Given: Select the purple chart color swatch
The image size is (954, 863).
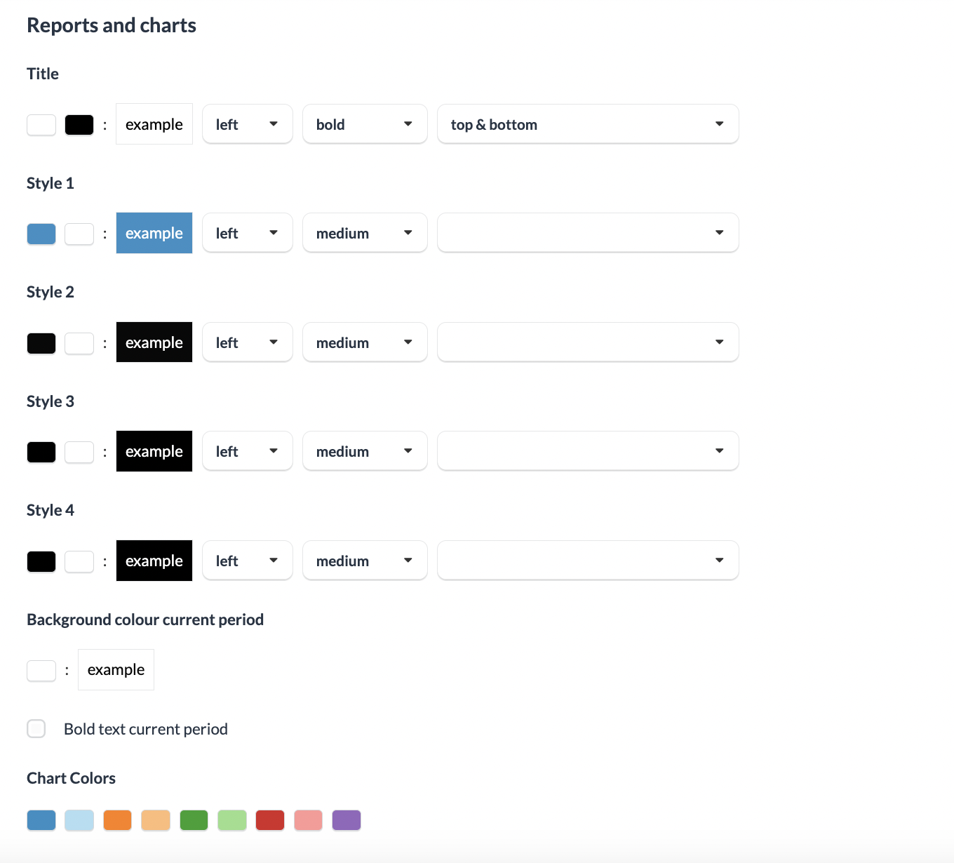Looking at the screenshot, I should pyautogui.click(x=347, y=820).
